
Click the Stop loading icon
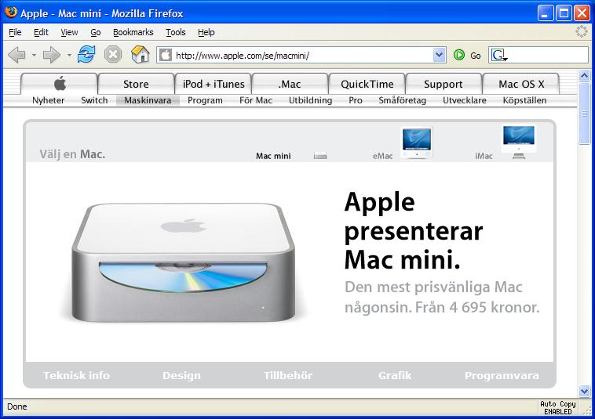[113, 55]
